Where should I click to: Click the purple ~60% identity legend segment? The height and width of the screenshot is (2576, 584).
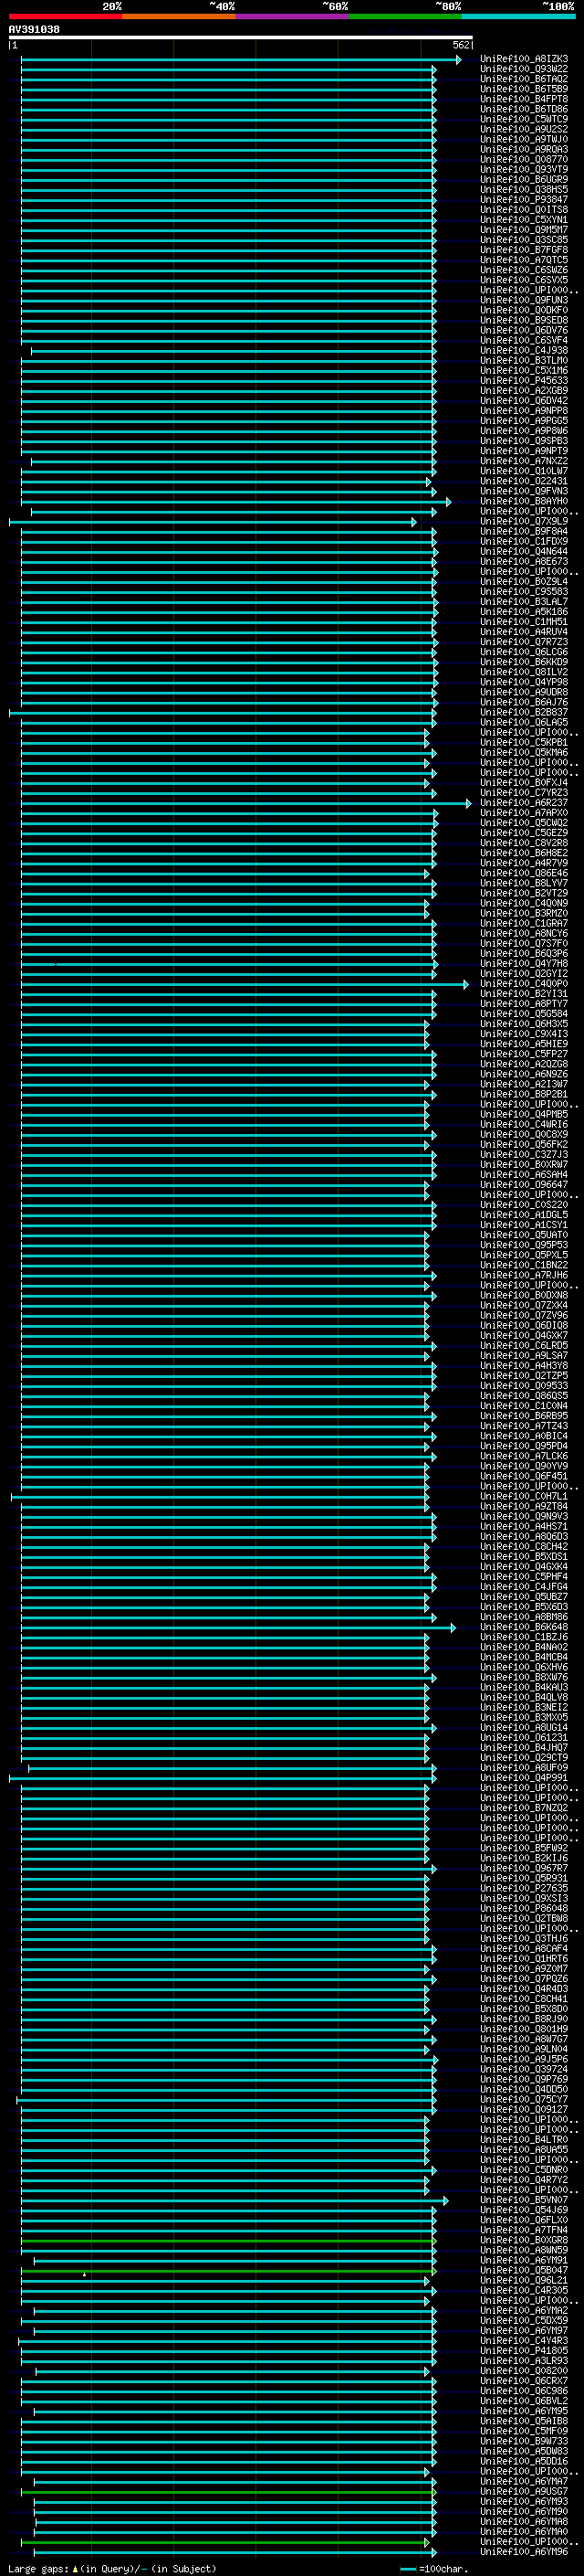pos(293,16)
